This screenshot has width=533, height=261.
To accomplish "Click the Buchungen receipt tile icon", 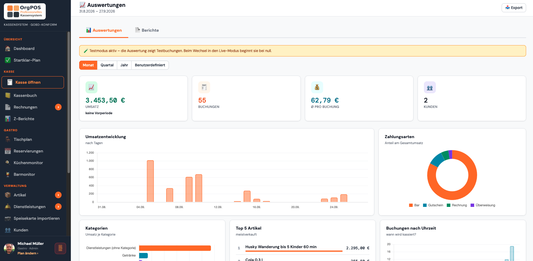I will [x=204, y=87].
